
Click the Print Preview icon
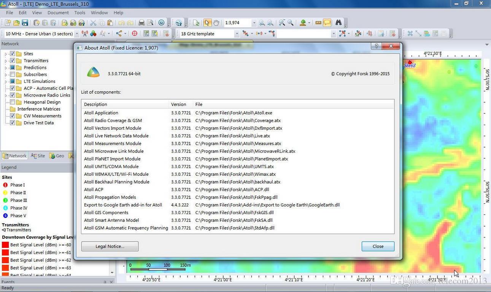(x=150, y=23)
